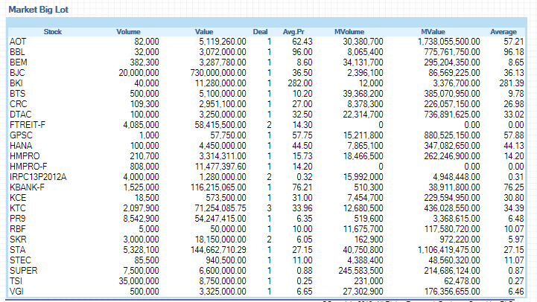Click RBF MValue 117,580,720.00
537x302 pixels.
452,230
